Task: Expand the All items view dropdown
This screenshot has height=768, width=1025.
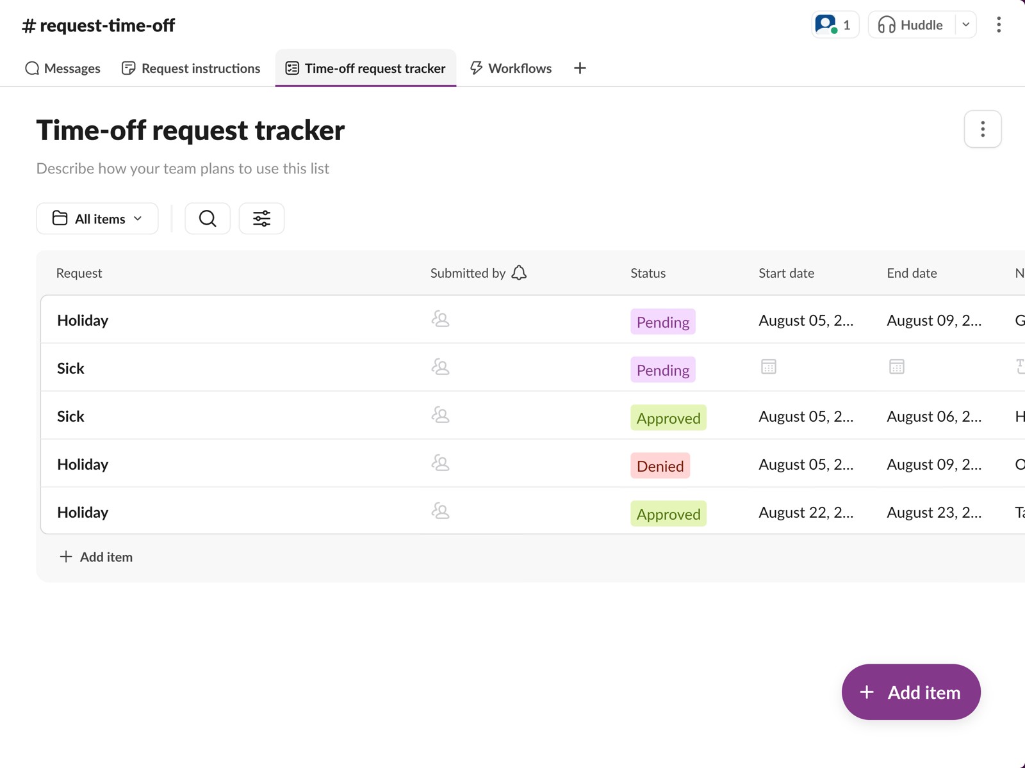Action: click(97, 219)
